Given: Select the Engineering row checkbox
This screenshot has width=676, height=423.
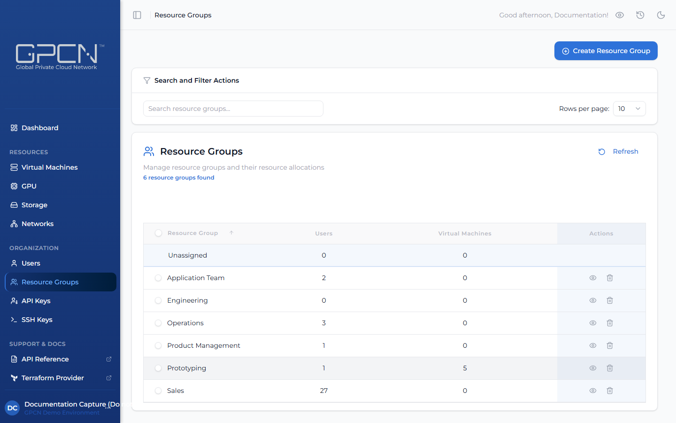Looking at the screenshot, I should click(x=158, y=301).
